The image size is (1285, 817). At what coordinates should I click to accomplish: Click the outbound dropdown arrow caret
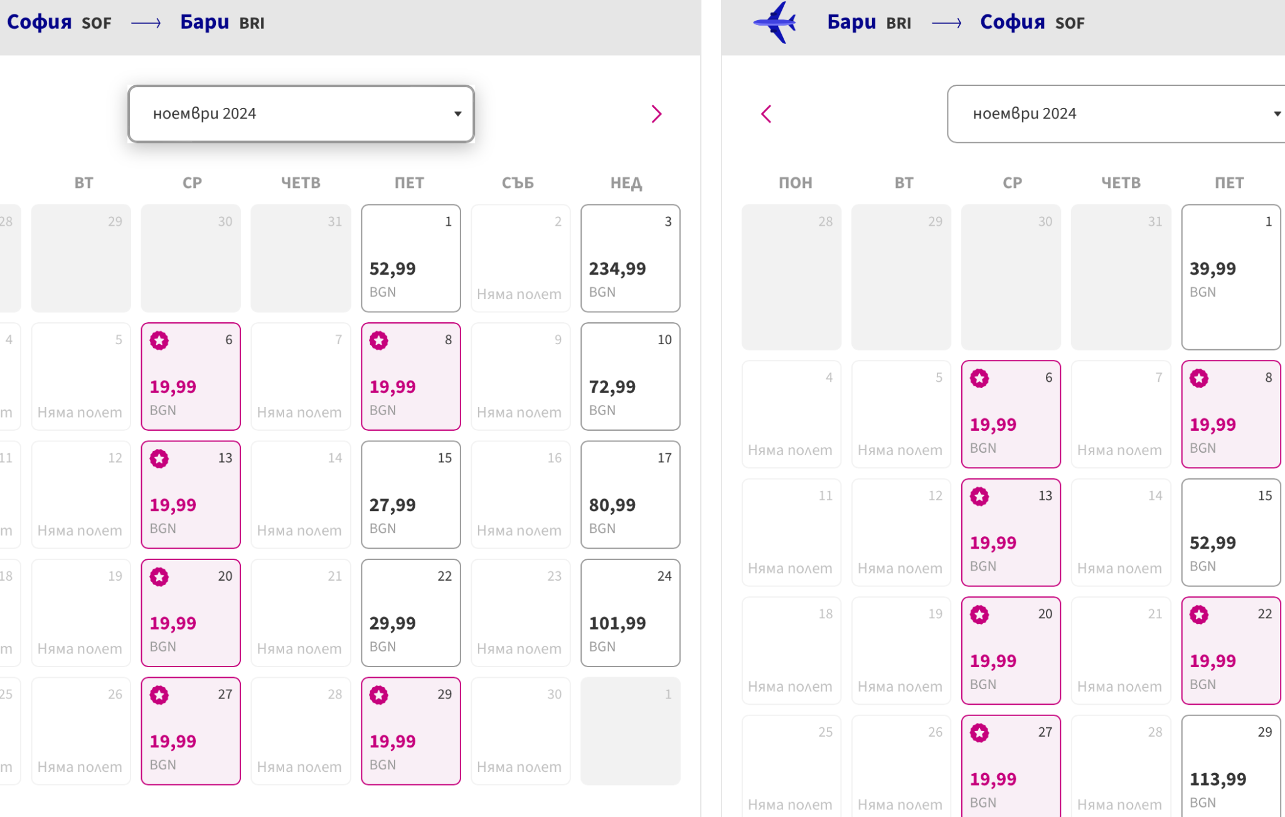tap(458, 114)
